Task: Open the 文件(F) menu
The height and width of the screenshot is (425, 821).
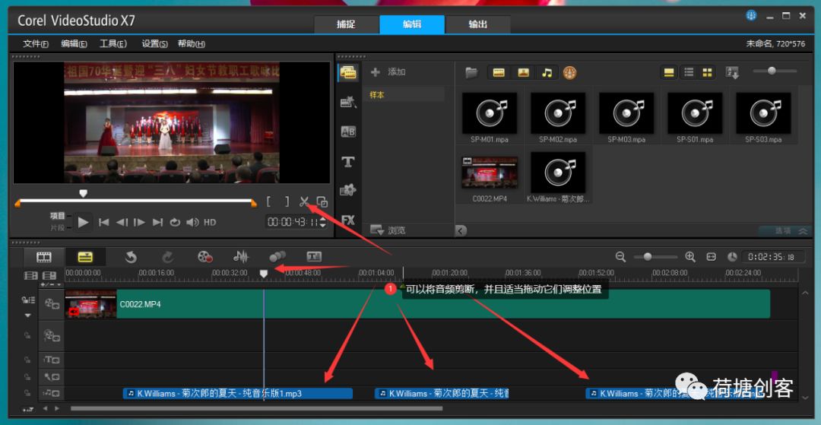Action: (x=36, y=44)
